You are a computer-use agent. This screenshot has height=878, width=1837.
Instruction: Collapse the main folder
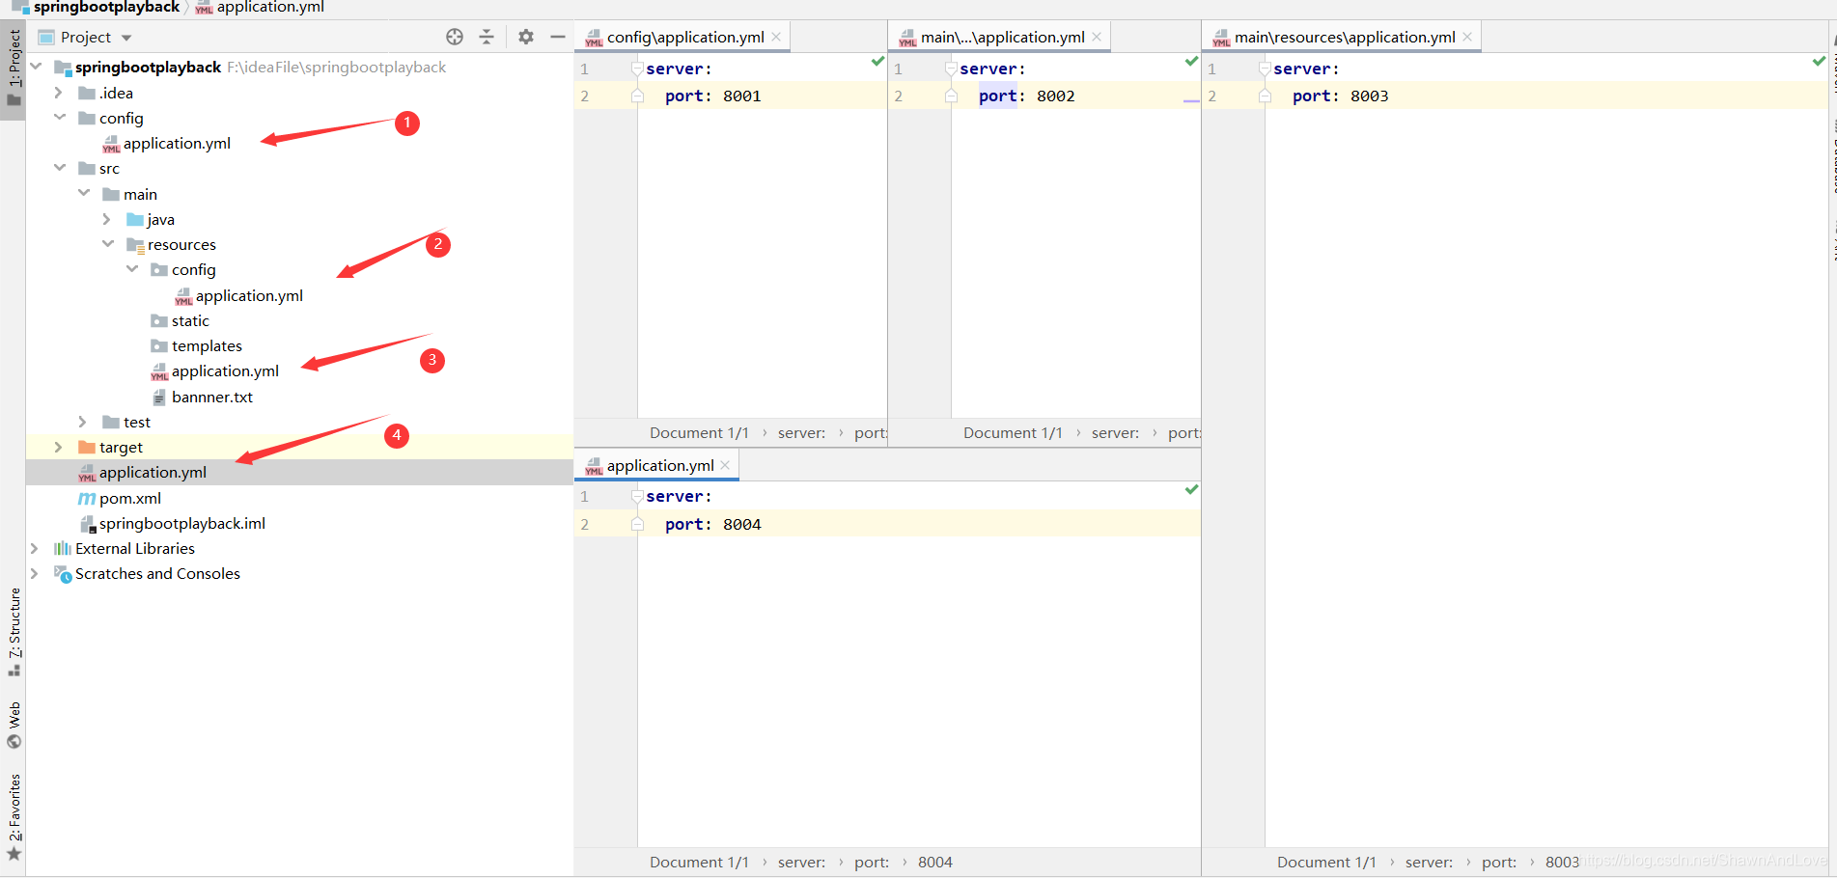click(84, 193)
